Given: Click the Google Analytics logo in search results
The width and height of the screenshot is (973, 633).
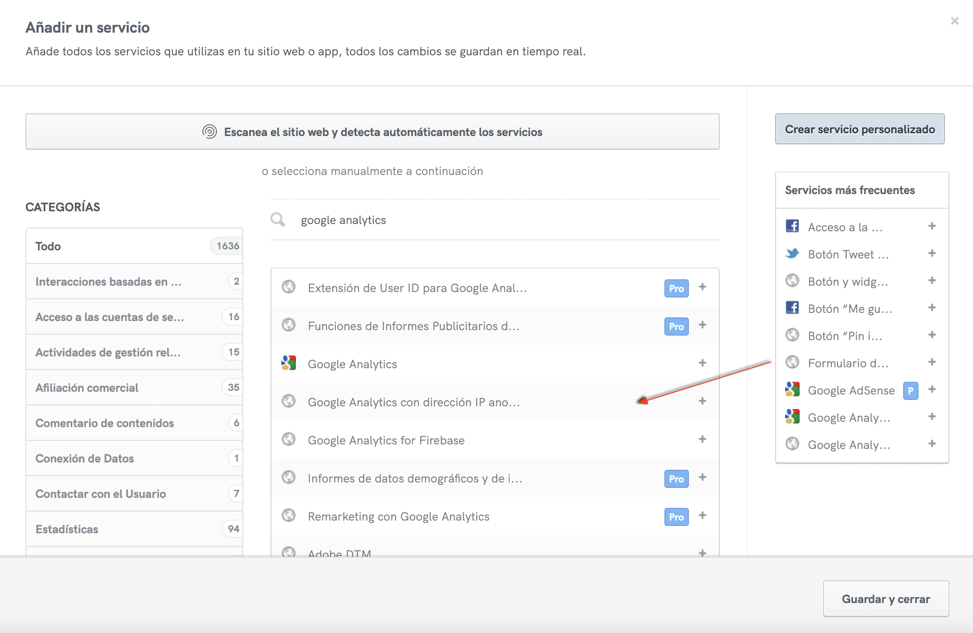Looking at the screenshot, I should (x=289, y=363).
